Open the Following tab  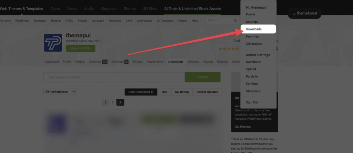[x=120, y=62]
